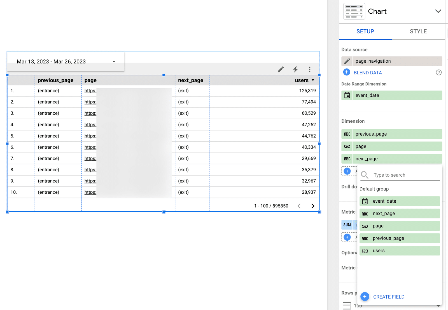448x310 pixels.
Task: Click the link icon on the page dimension chip
Action: coord(347,146)
